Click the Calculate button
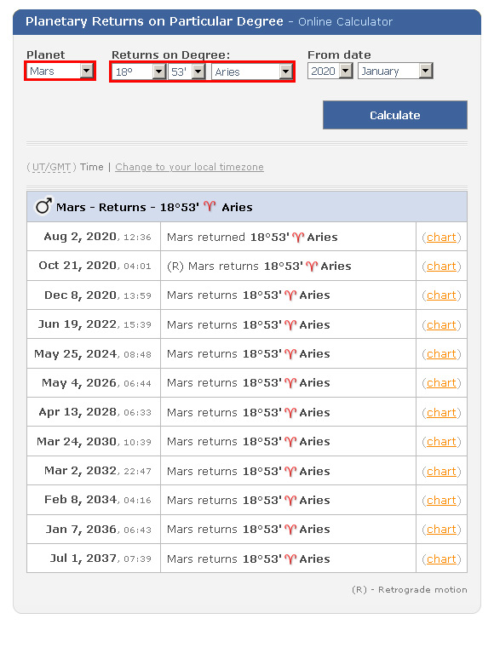Image resolution: width=494 pixels, height=659 pixels. pos(395,115)
